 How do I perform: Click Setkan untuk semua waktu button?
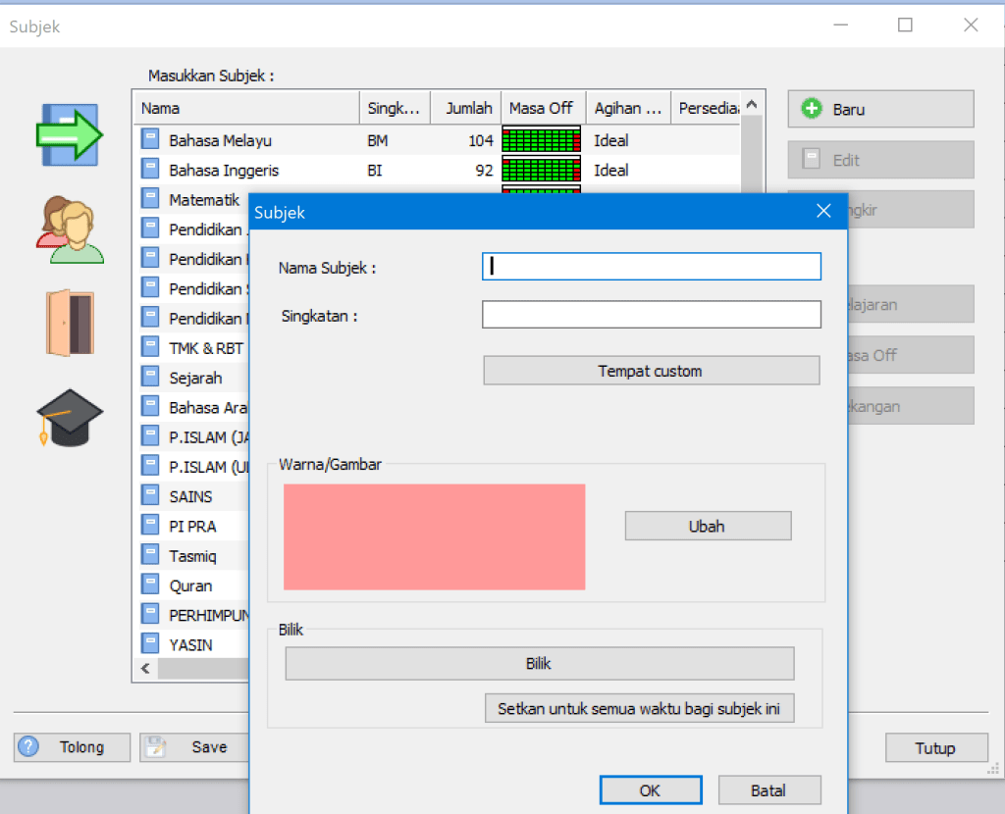639,708
